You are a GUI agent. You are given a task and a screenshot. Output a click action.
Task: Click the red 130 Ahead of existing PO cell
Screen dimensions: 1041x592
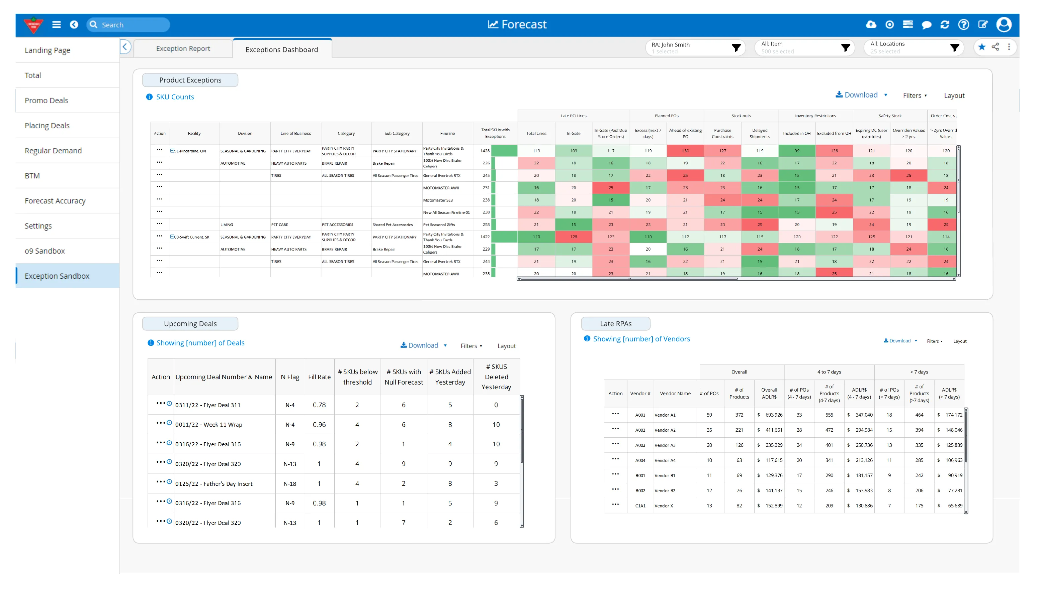pyautogui.click(x=685, y=151)
